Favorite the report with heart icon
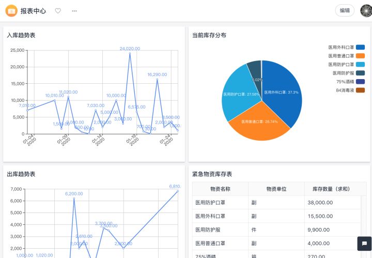 point(58,11)
